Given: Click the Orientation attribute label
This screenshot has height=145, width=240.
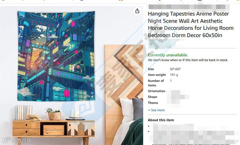Looking at the screenshot, I should tap(156, 91).
